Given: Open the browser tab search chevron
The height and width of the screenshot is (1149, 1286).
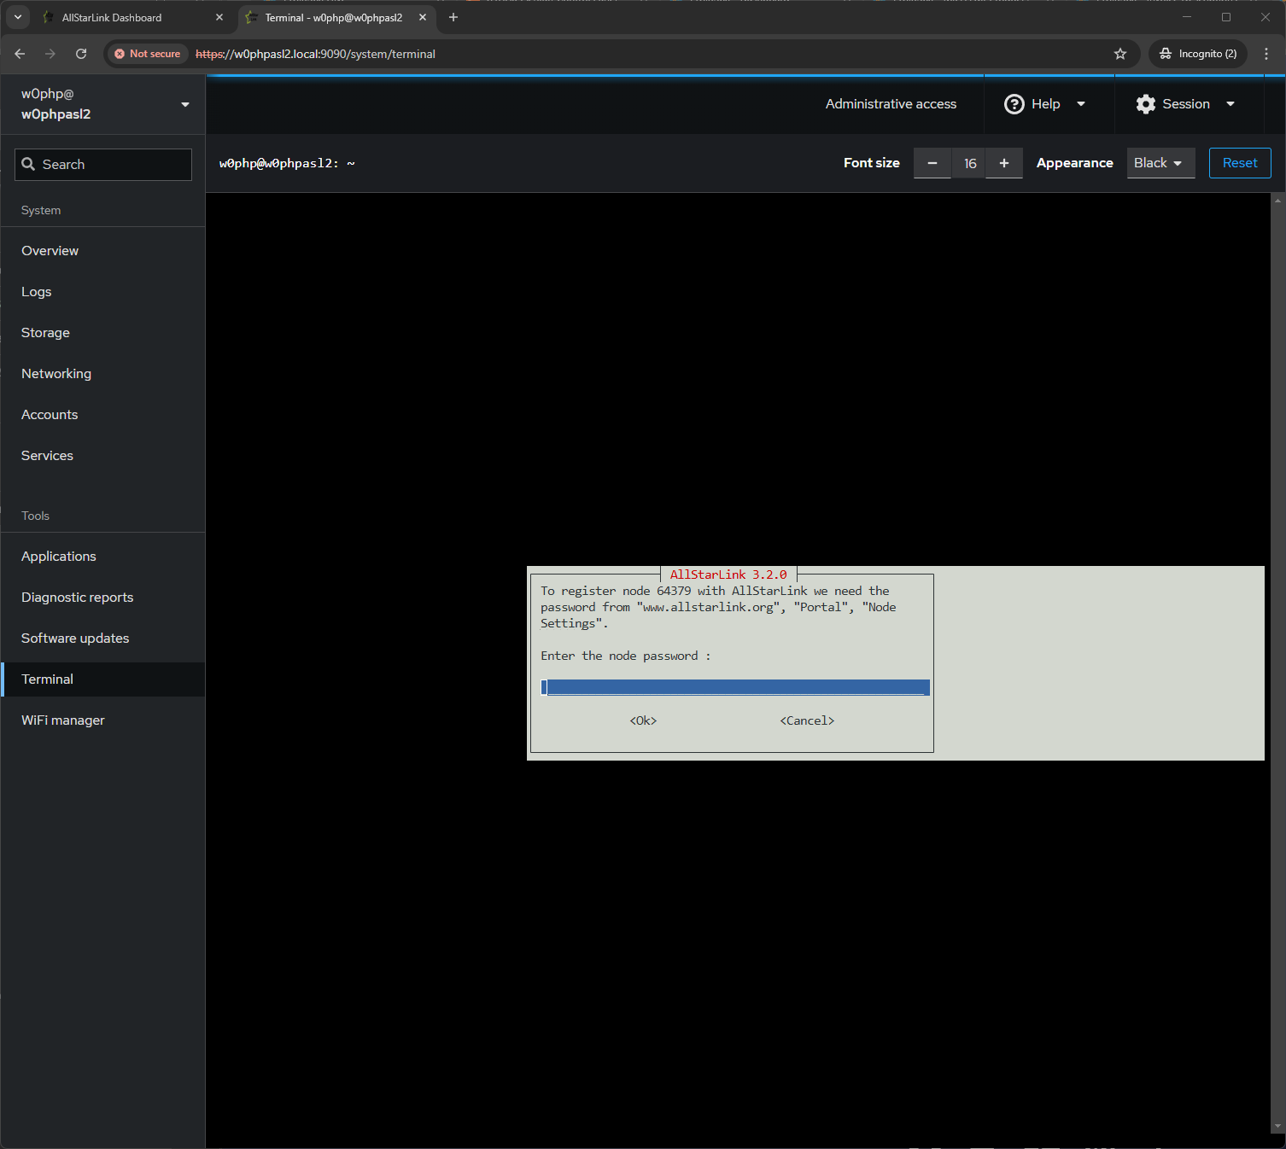Looking at the screenshot, I should [x=17, y=17].
